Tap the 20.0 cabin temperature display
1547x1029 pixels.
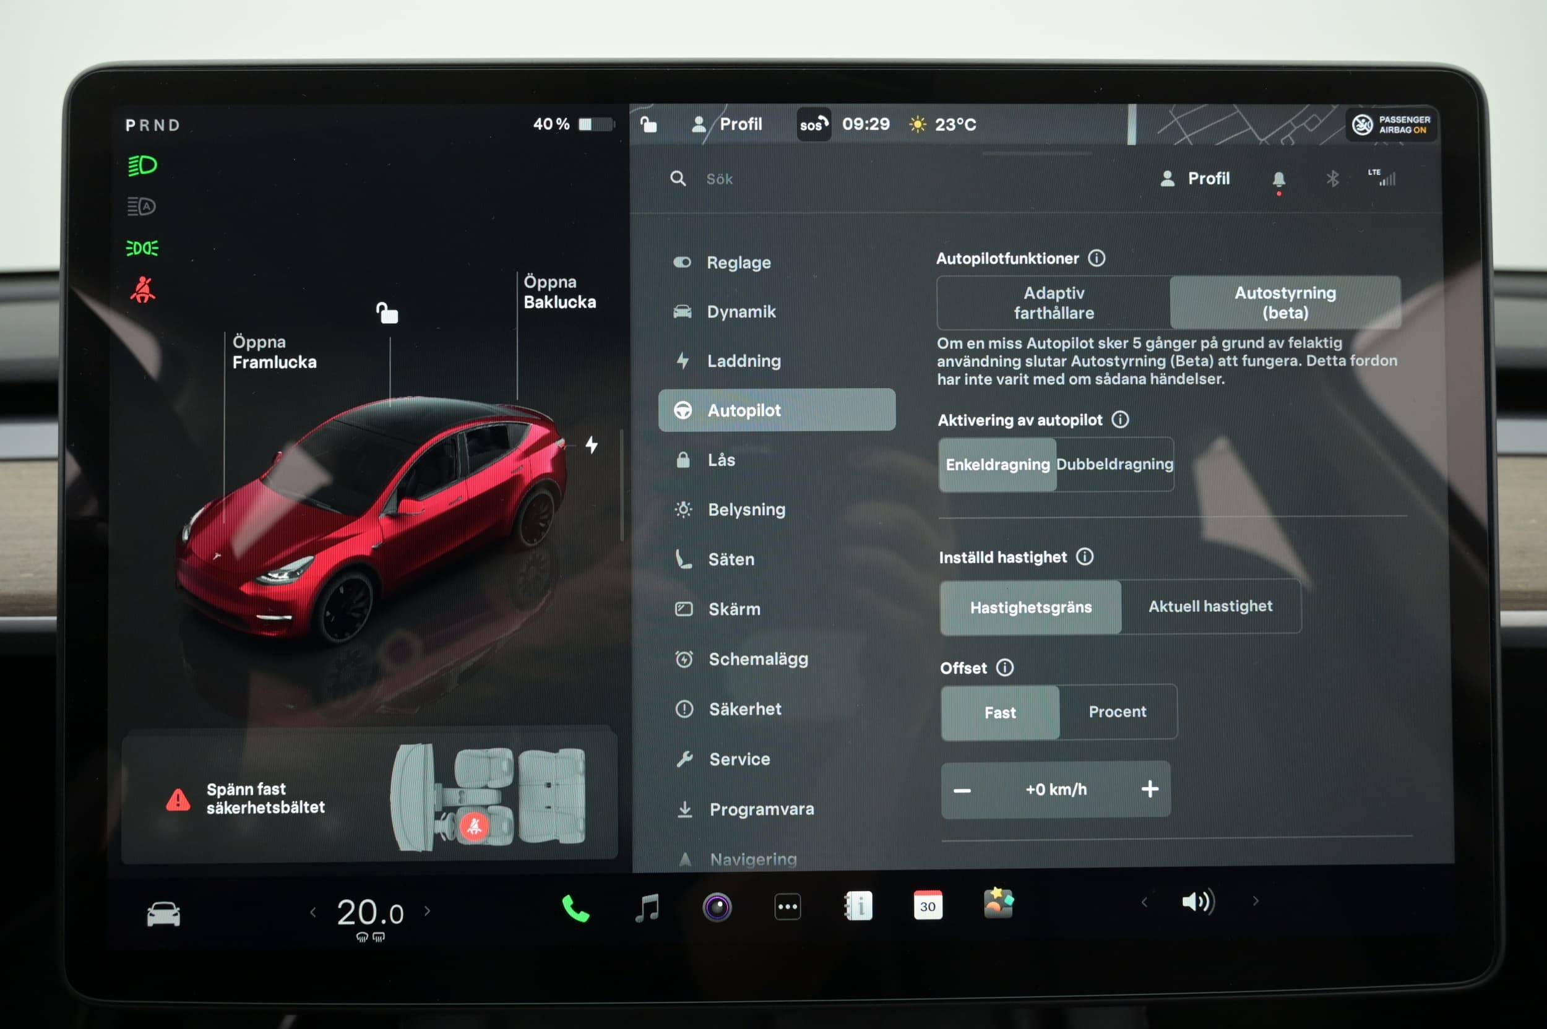pyautogui.click(x=370, y=912)
